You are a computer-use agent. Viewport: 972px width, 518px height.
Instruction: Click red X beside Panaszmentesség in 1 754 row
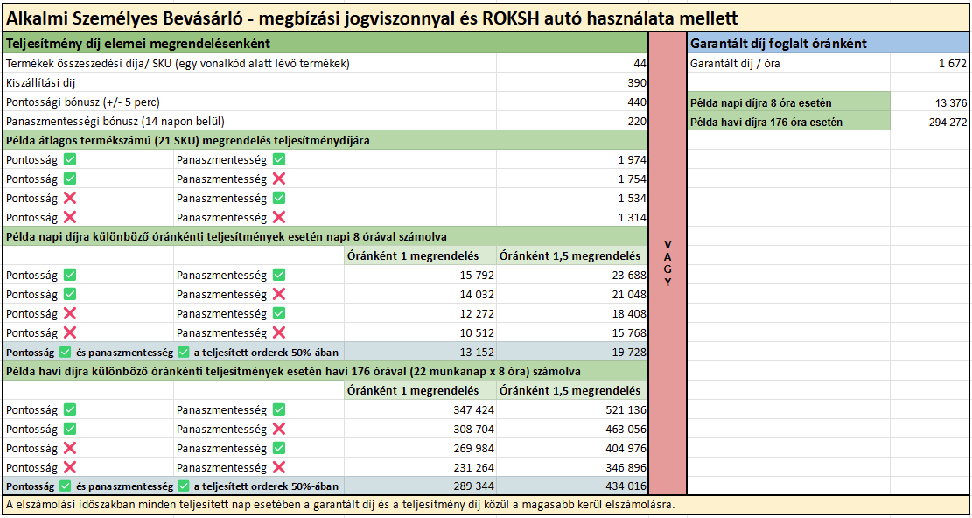(x=279, y=179)
